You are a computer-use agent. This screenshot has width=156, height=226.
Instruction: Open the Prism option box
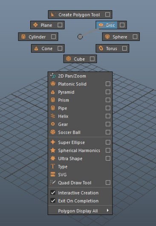pyautogui.click(x=108, y=100)
